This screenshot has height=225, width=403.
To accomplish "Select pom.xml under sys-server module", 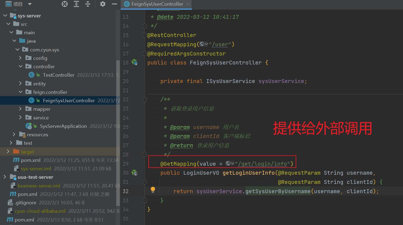I will coord(30,160).
